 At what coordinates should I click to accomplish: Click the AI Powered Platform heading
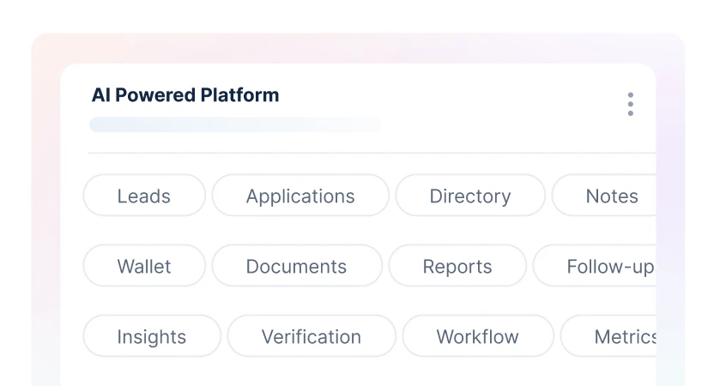[x=185, y=95]
